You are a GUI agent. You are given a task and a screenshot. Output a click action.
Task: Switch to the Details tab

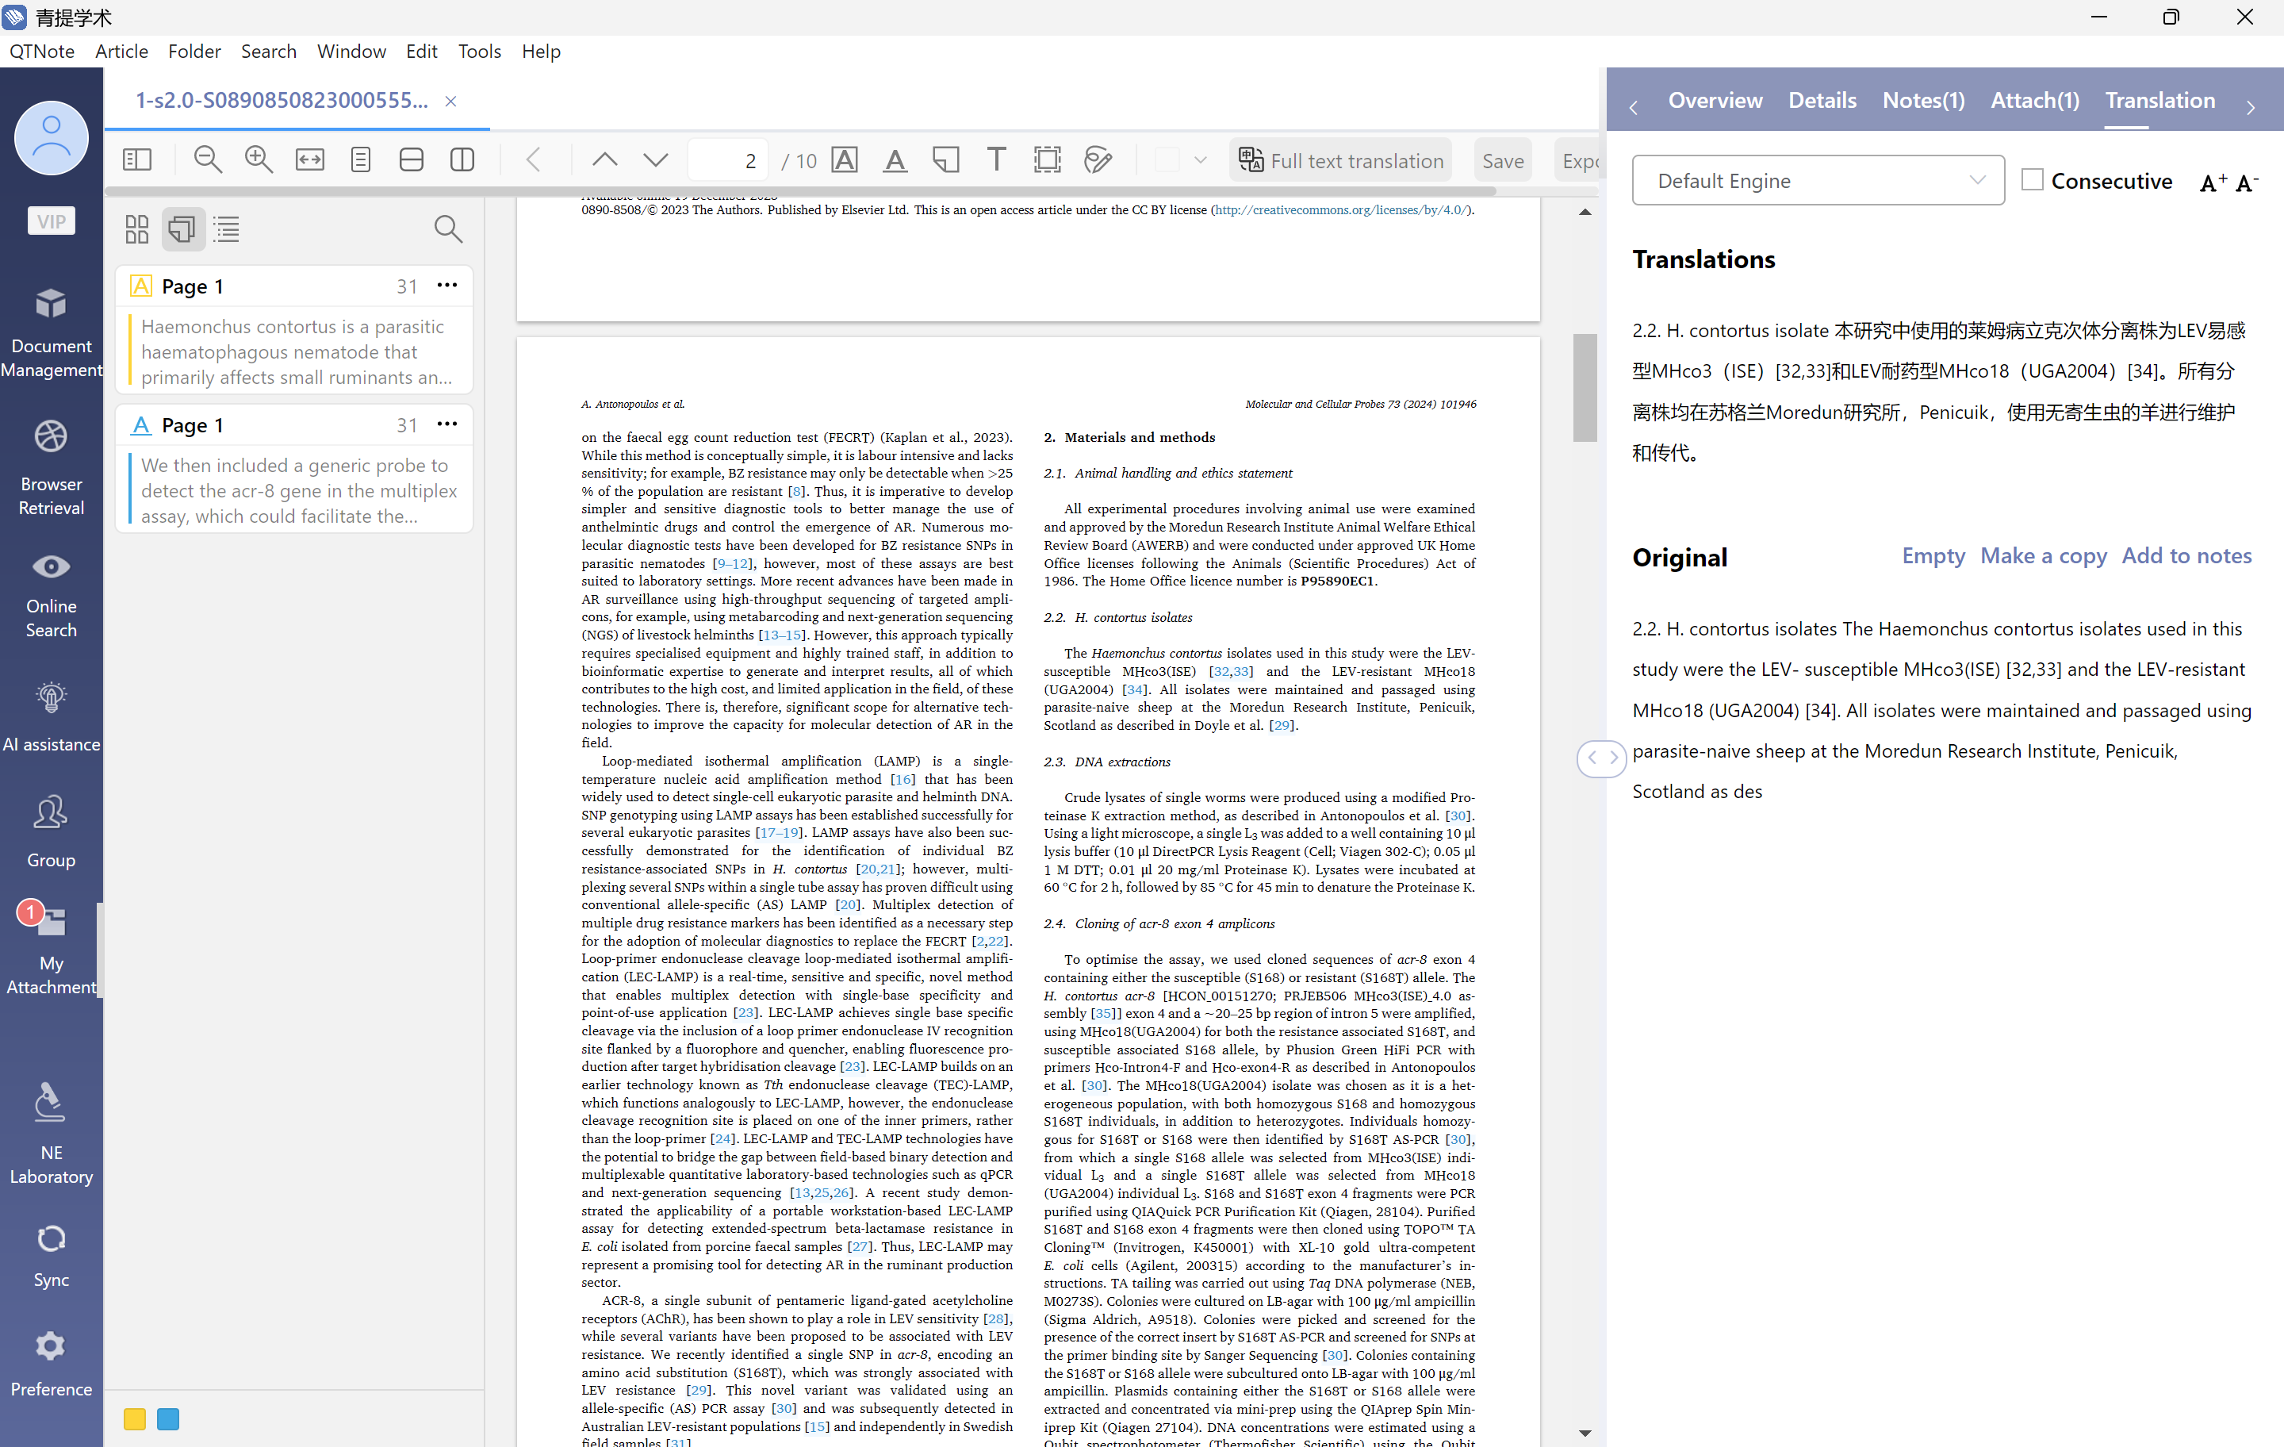click(x=1822, y=100)
